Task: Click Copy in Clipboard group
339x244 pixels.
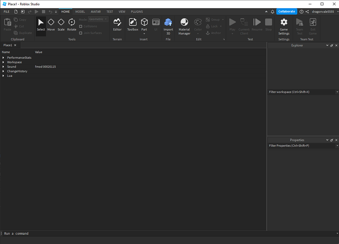Action: click(20, 20)
